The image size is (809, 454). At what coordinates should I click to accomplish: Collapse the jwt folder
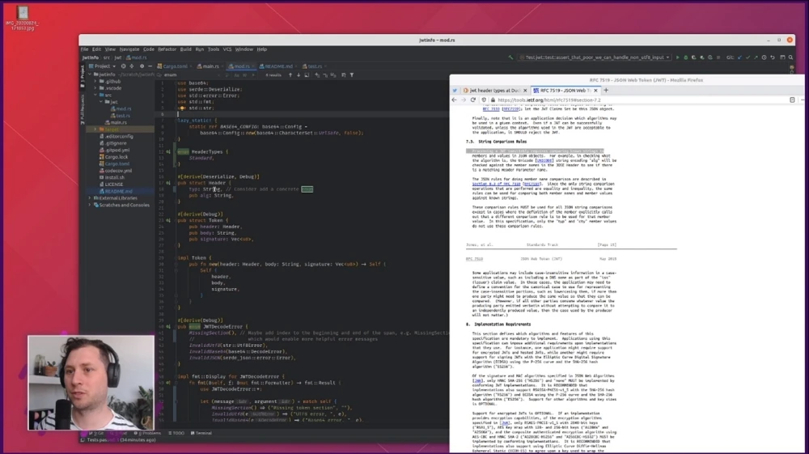coord(101,102)
